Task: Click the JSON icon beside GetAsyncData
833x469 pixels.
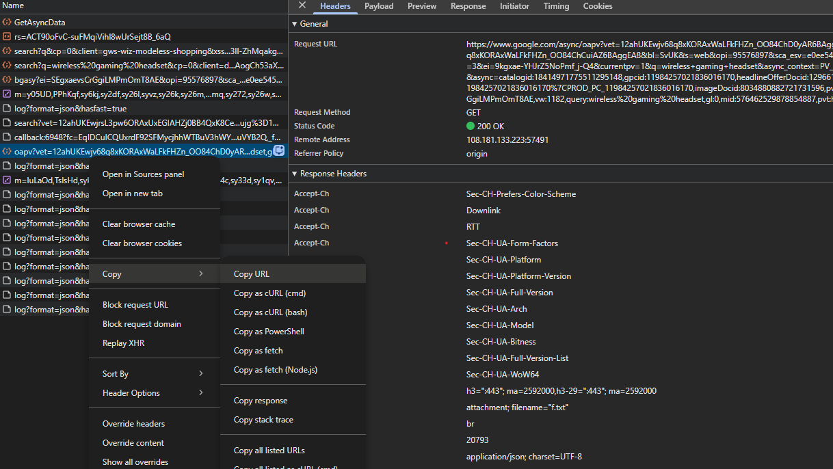Action: pos(7,23)
